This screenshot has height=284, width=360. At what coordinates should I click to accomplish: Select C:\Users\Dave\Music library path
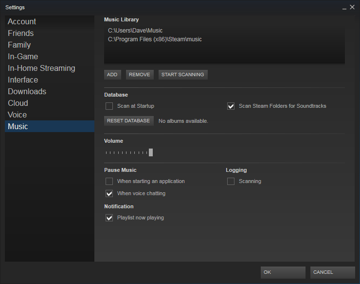click(135, 31)
